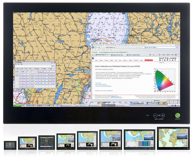Click the red Special Offers button

[148, 60]
